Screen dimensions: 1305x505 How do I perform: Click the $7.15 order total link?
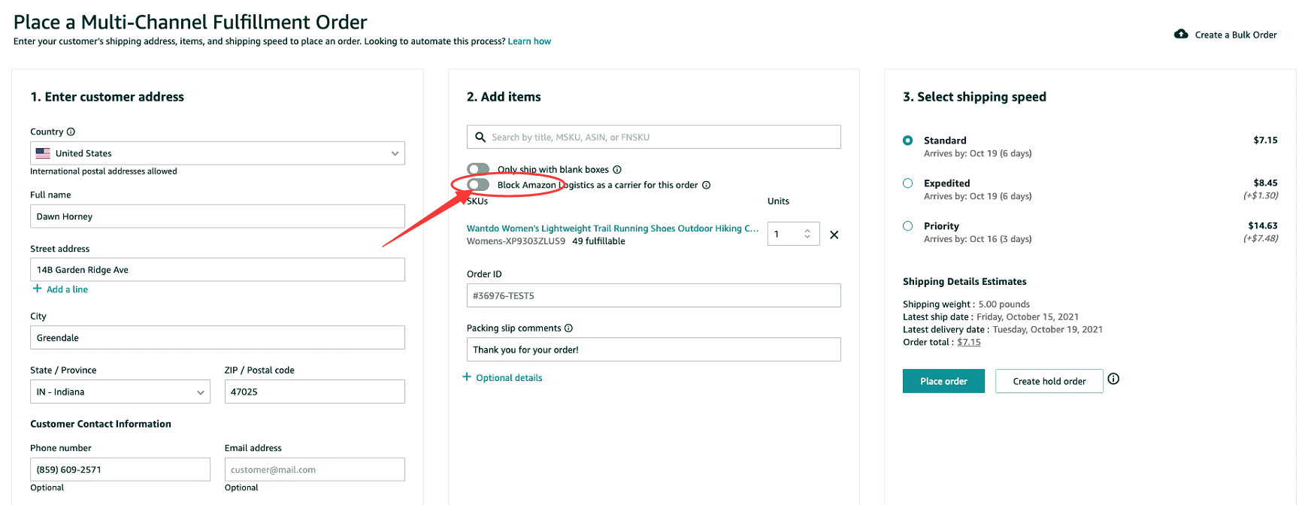(x=969, y=342)
